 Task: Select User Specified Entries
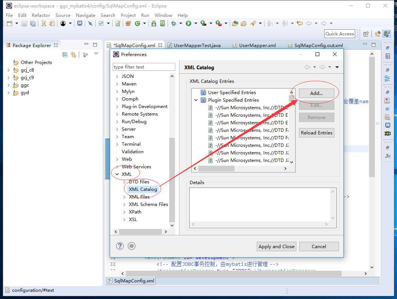(x=232, y=93)
